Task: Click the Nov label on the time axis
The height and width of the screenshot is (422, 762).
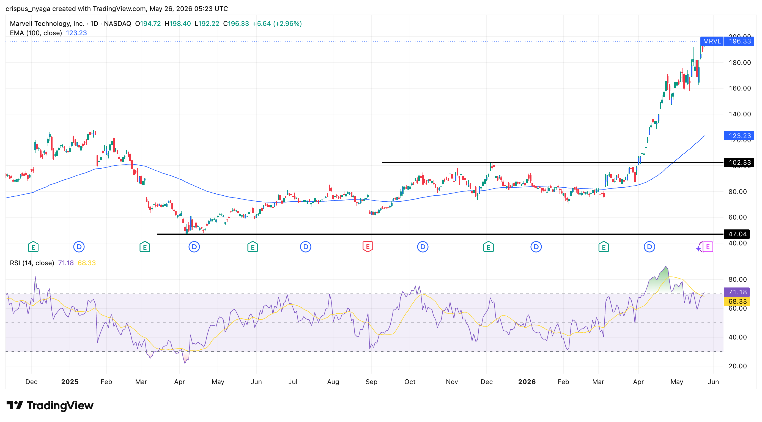Action: click(x=452, y=382)
